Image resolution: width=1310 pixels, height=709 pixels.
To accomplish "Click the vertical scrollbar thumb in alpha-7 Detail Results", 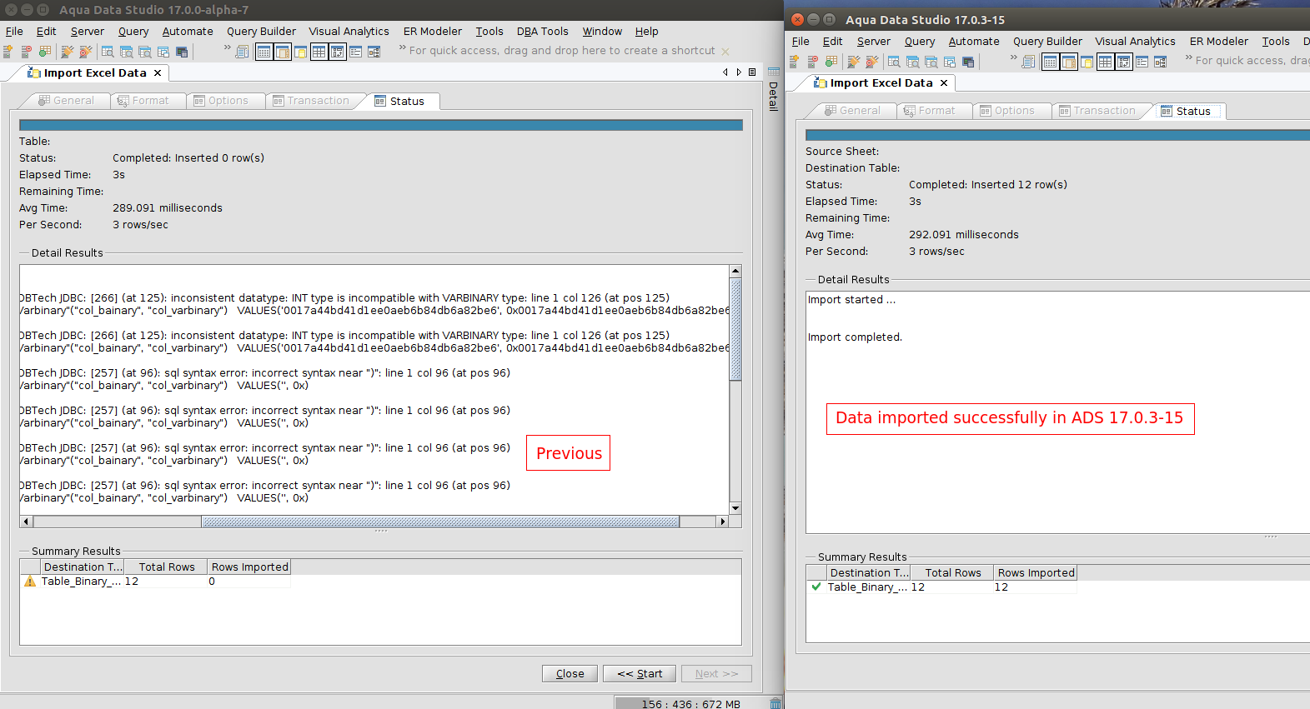I will [x=735, y=330].
